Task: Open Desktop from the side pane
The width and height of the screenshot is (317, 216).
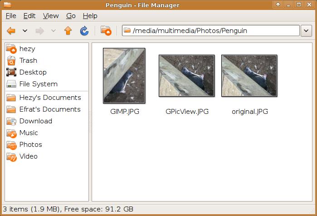Action: pos(33,72)
